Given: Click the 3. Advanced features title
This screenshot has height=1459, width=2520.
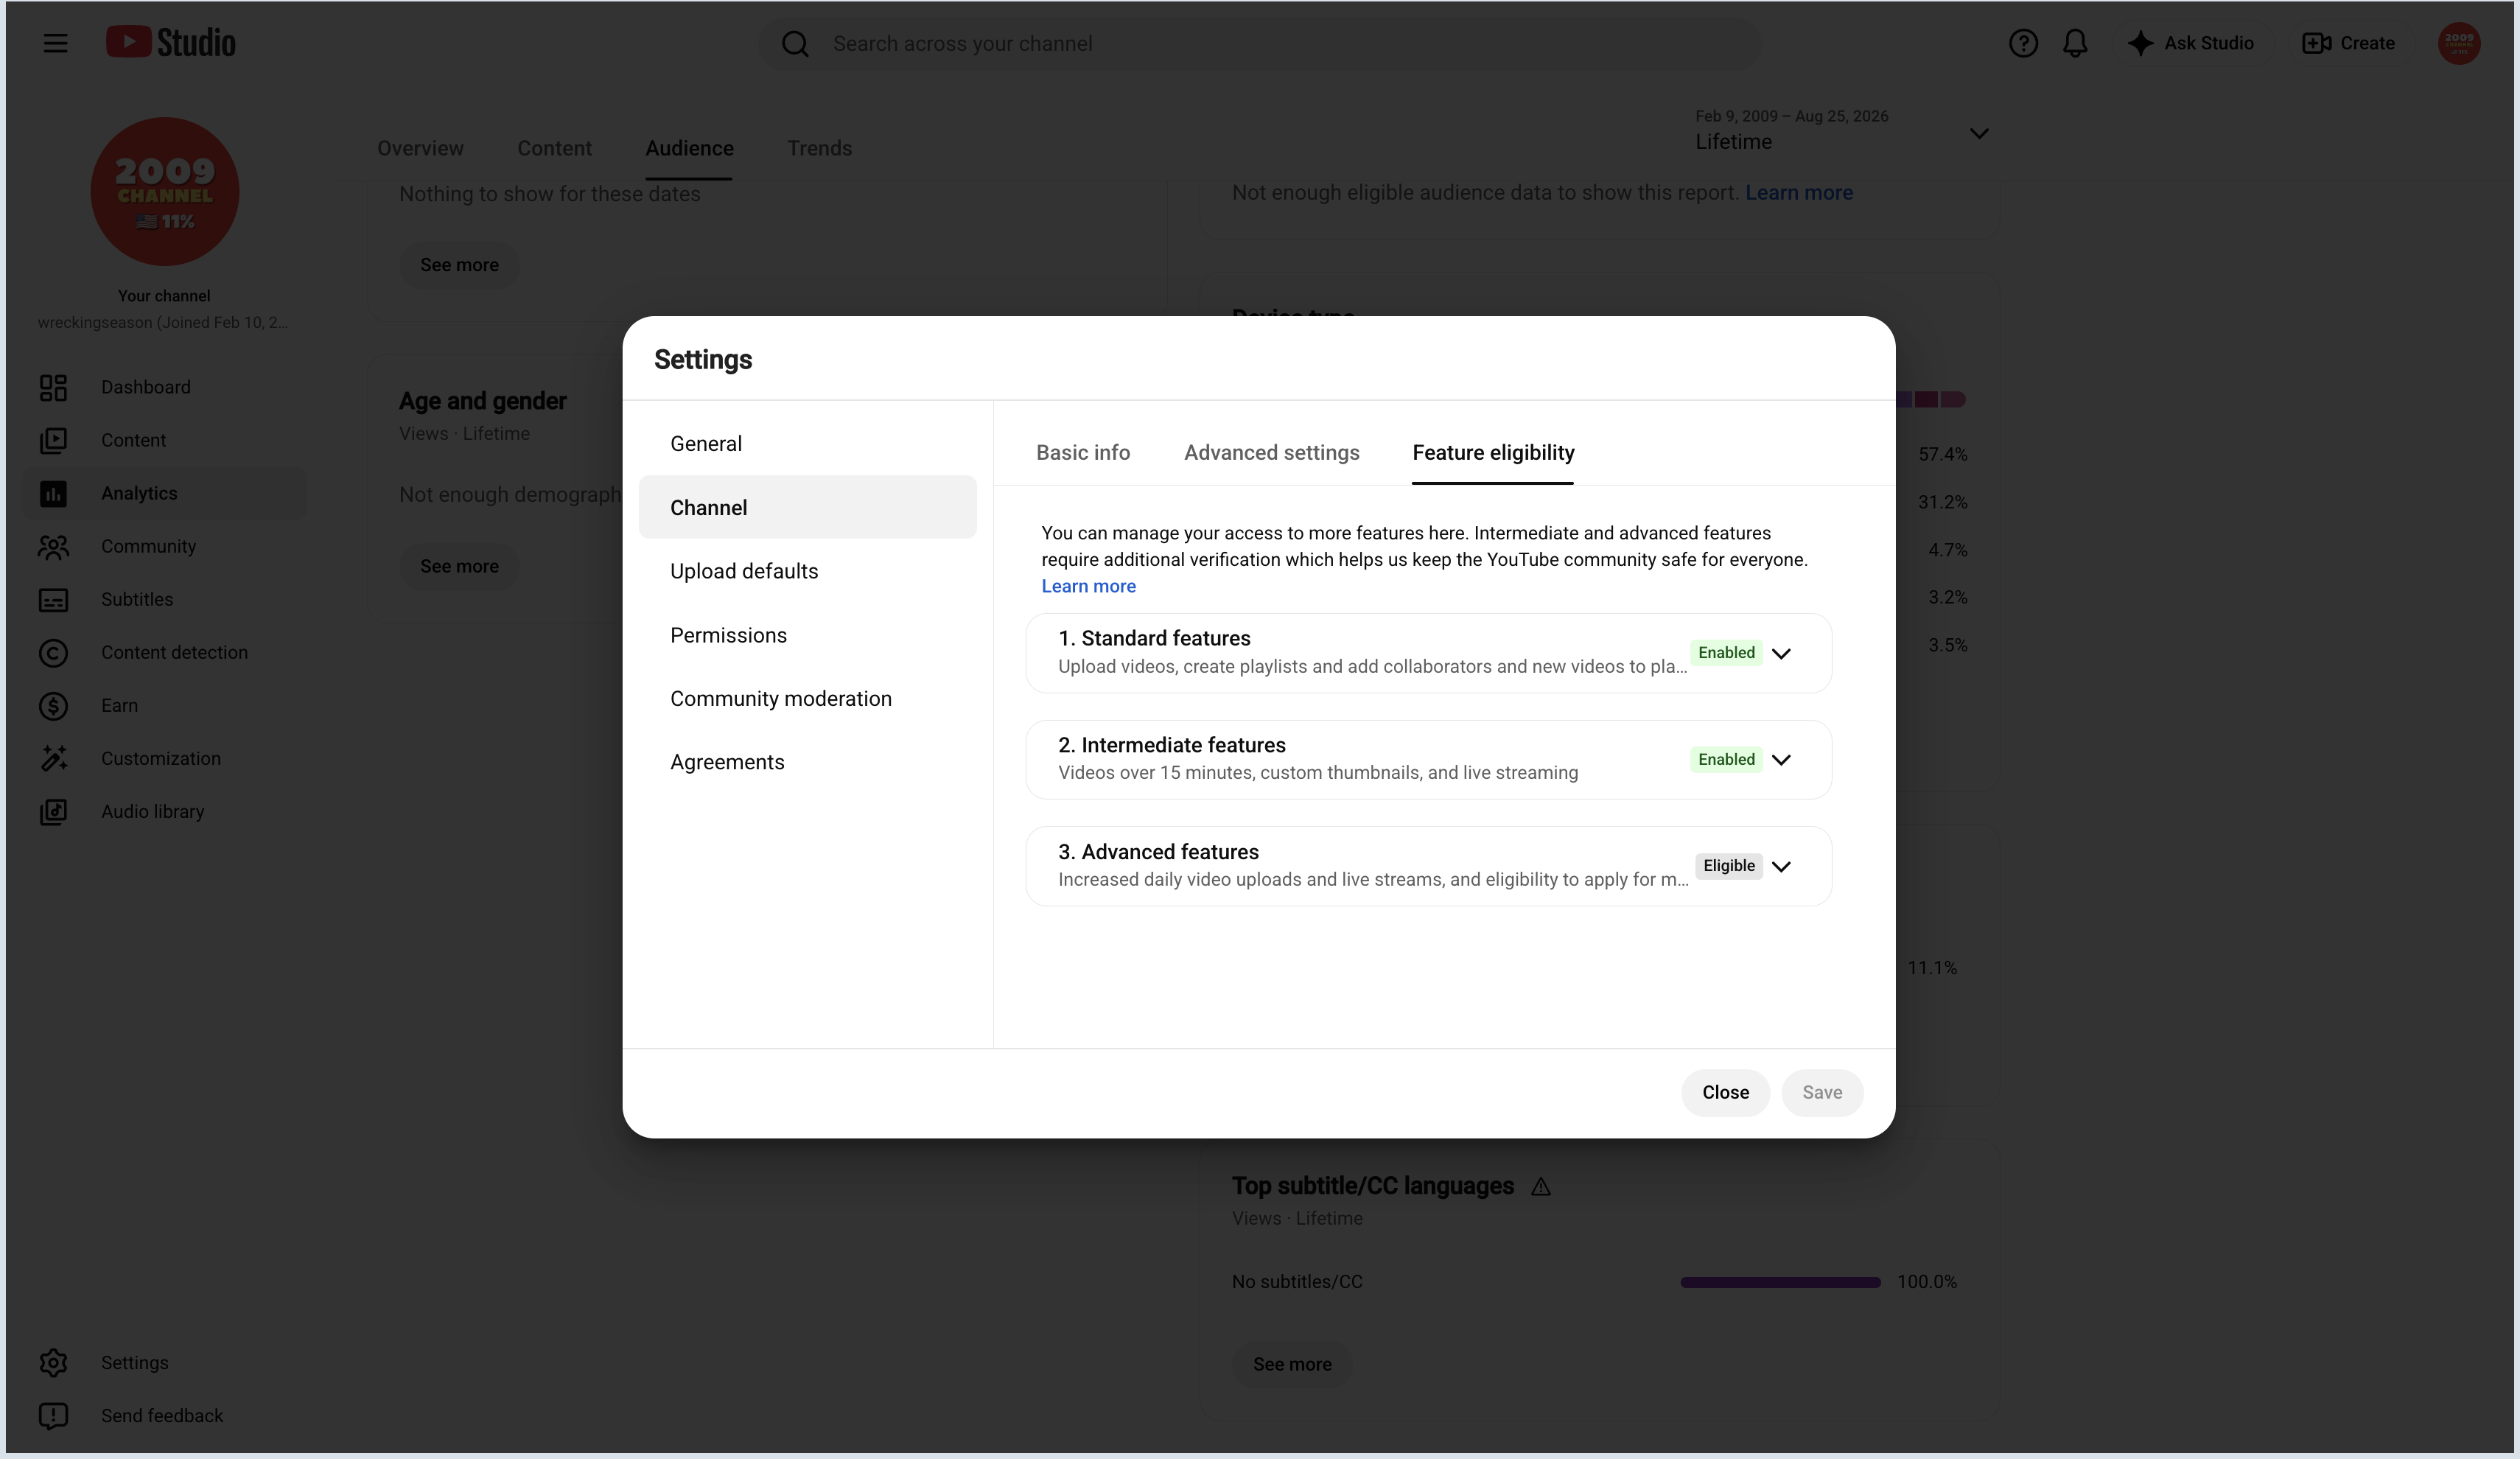Looking at the screenshot, I should [x=1158, y=852].
